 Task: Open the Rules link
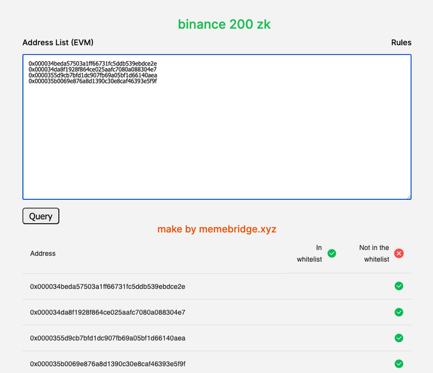click(401, 43)
